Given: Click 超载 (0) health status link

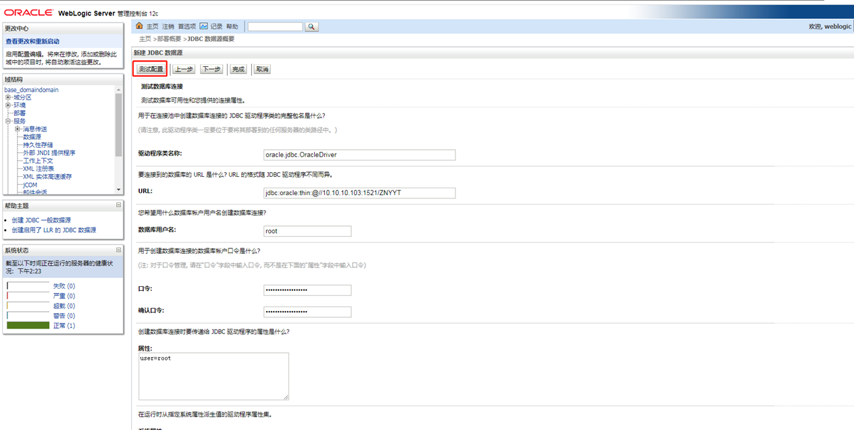Looking at the screenshot, I should pos(64,306).
